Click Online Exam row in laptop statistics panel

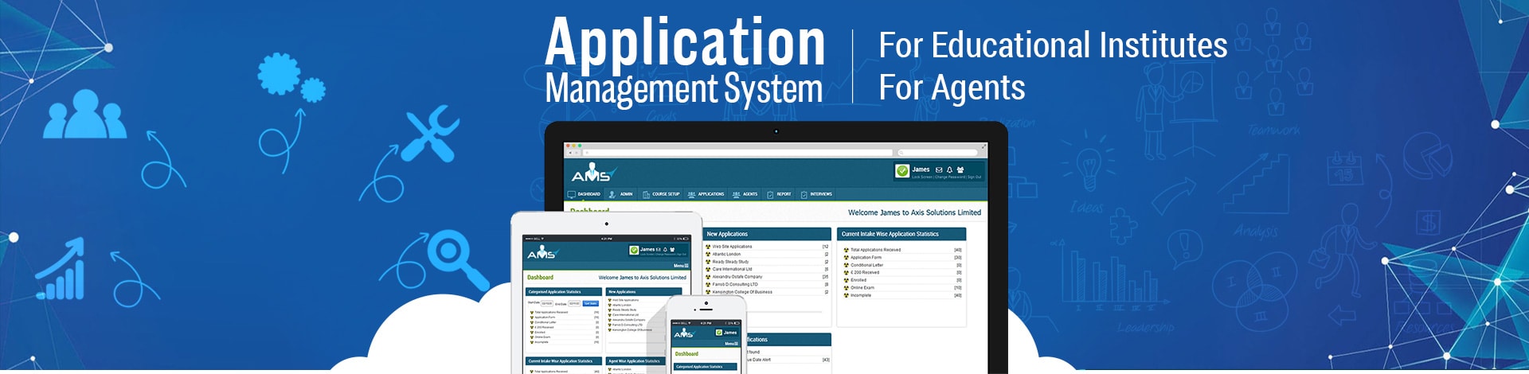coord(902,287)
